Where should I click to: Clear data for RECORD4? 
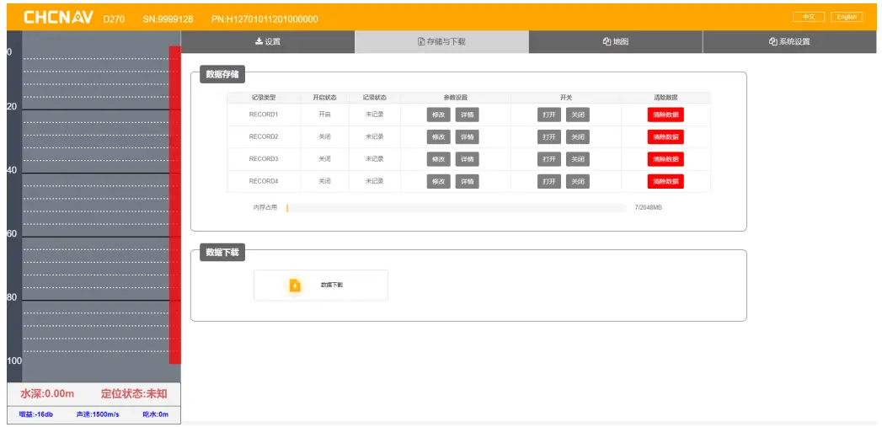tap(666, 181)
